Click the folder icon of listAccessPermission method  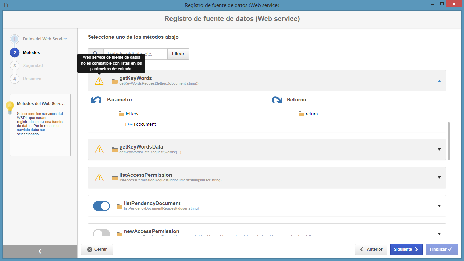(x=115, y=178)
